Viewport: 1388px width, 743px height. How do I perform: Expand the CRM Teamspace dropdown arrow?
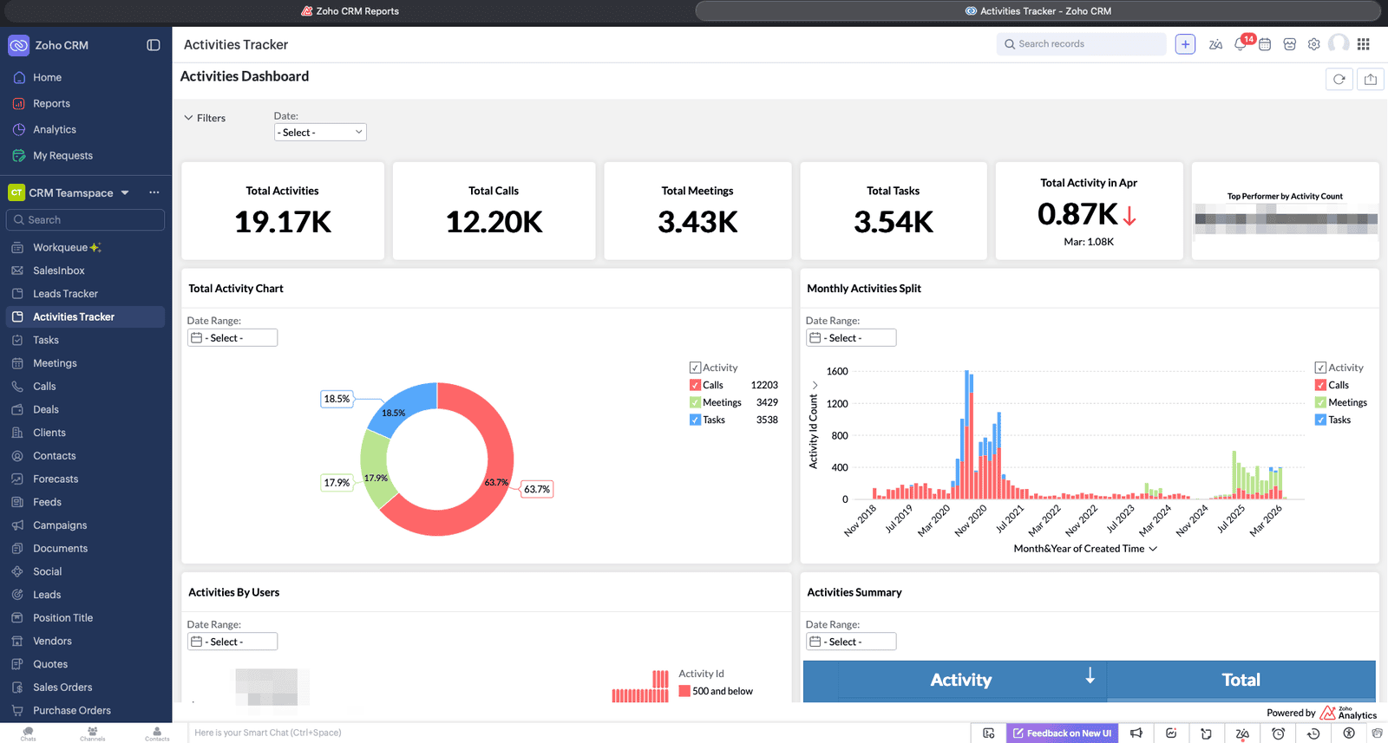(x=125, y=192)
